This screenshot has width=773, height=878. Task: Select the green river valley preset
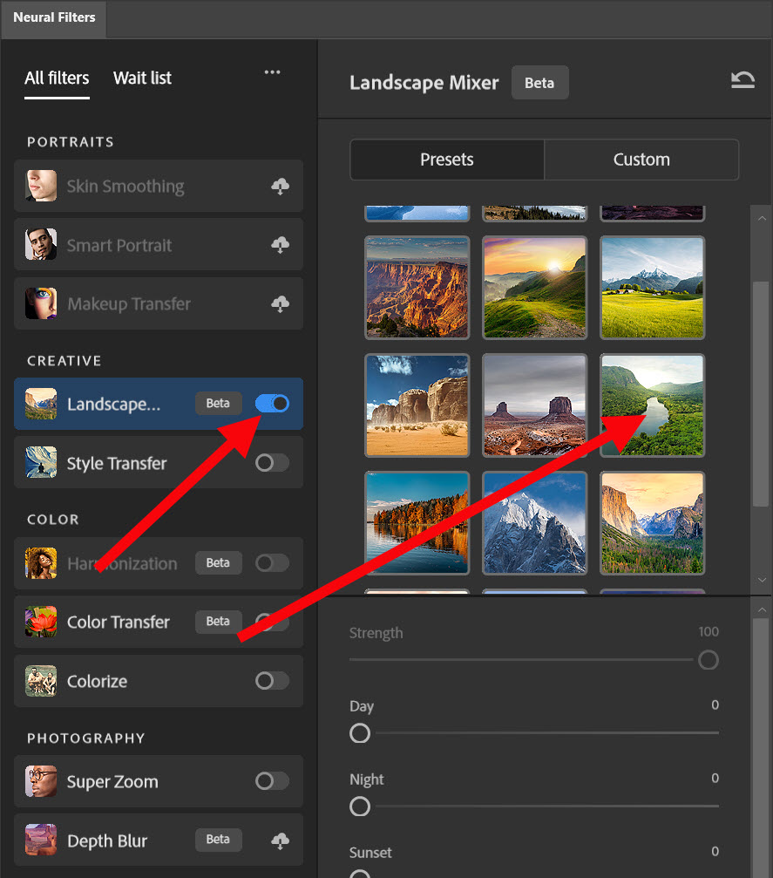652,405
